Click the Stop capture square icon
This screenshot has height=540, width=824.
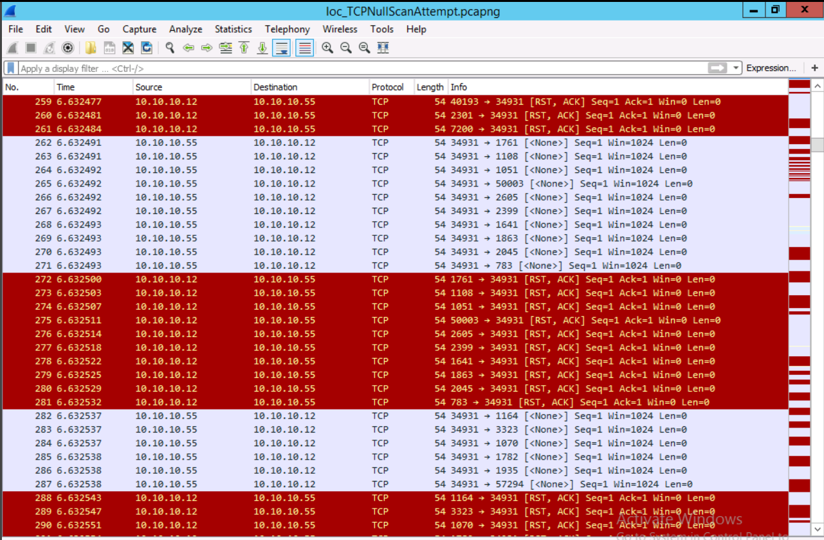[x=30, y=48]
